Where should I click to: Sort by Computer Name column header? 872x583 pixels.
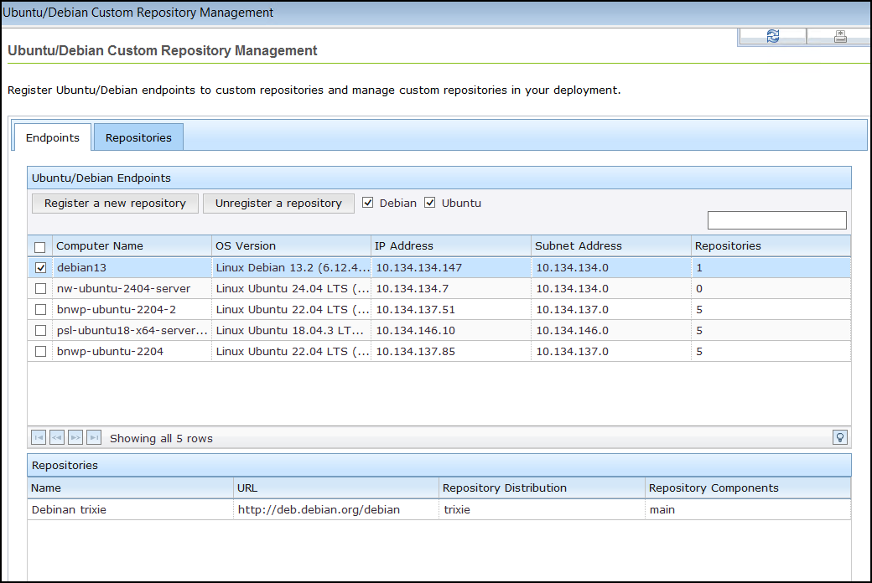point(132,245)
